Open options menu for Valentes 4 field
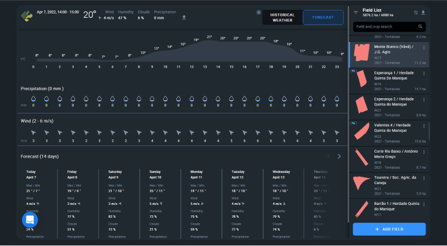 424,126
